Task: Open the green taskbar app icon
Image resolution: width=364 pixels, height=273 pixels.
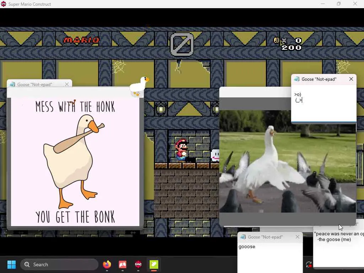Action: coord(154,264)
